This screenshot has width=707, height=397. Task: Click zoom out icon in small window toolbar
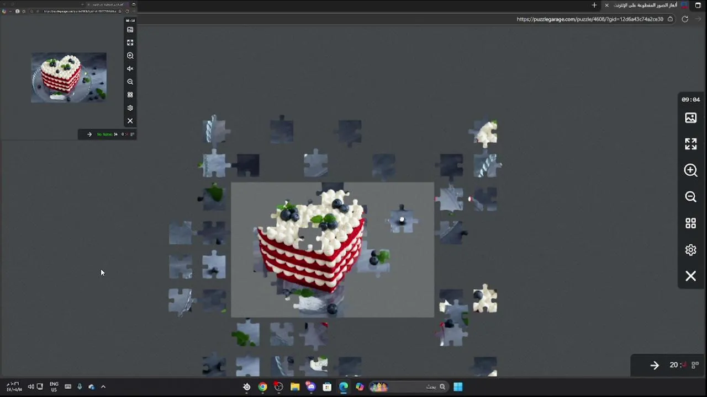tap(130, 82)
